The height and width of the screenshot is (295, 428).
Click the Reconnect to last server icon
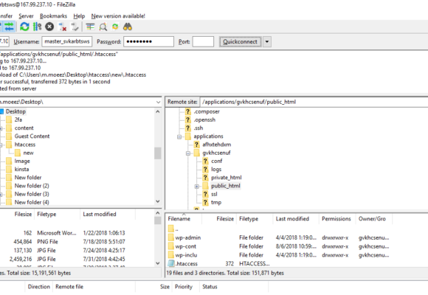point(75,27)
